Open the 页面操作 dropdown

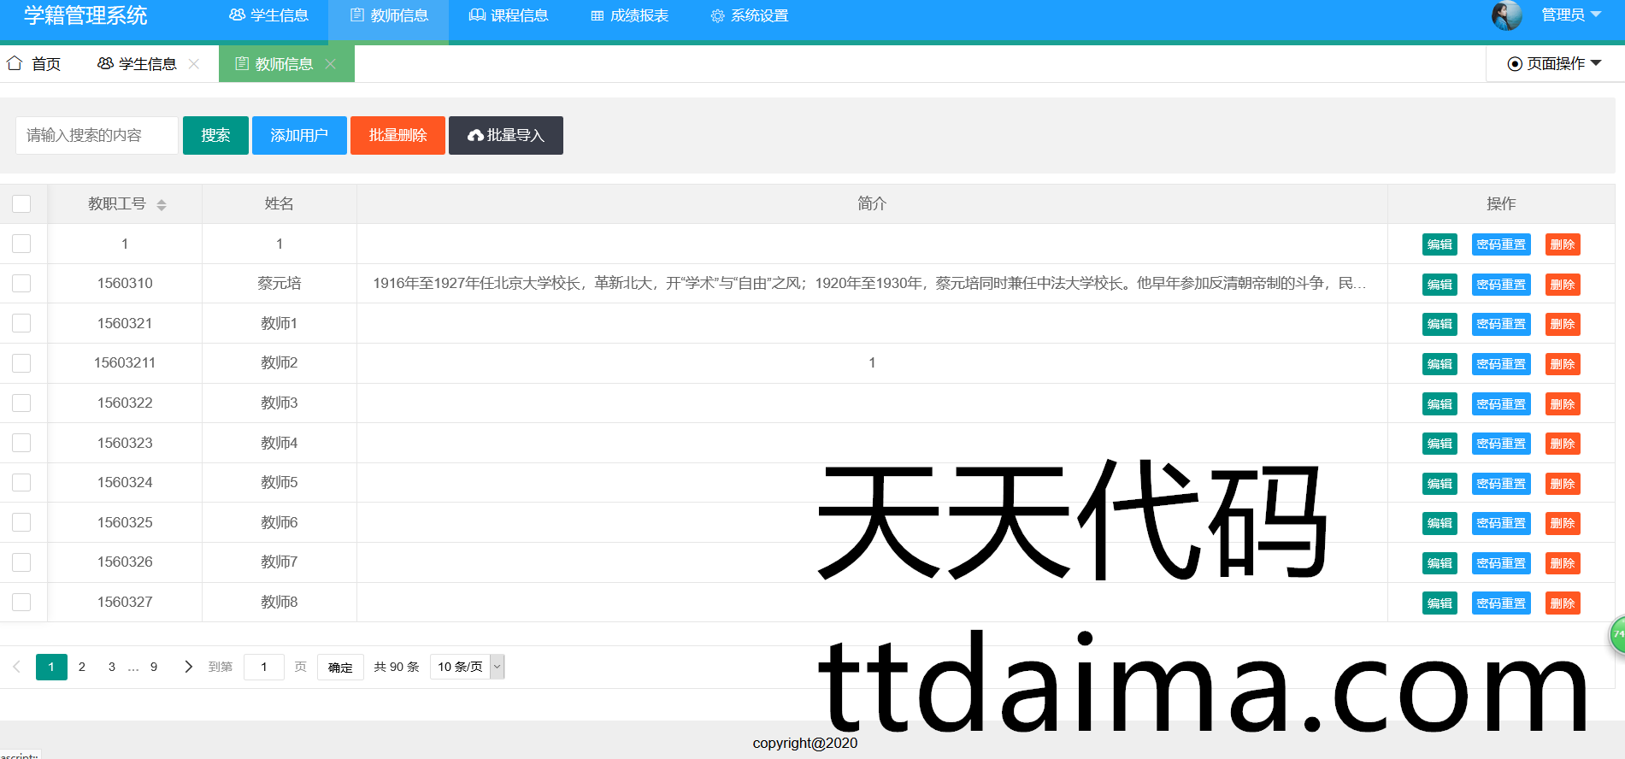pos(1555,63)
